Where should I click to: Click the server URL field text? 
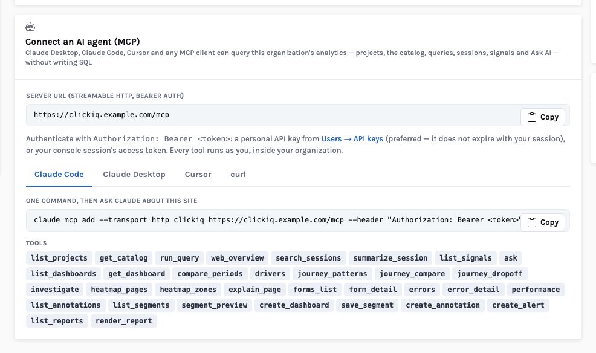pos(102,115)
